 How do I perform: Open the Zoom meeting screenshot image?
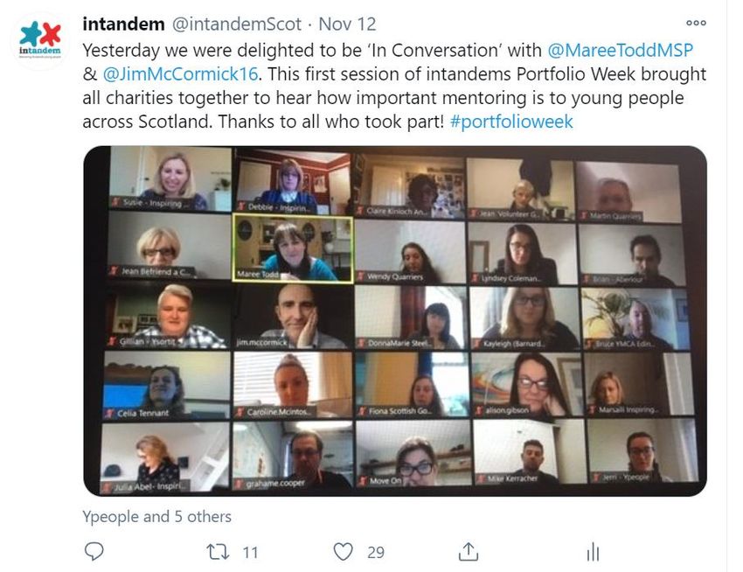pos(395,321)
